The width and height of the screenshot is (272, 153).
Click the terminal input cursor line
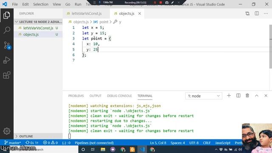click(x=70, y=136)
